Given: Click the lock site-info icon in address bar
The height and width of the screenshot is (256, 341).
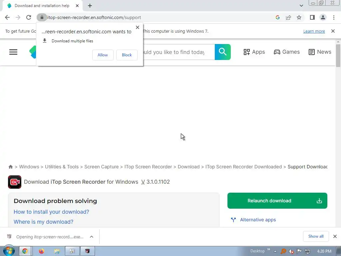Looking at the screenshot, I should [42, 17].
